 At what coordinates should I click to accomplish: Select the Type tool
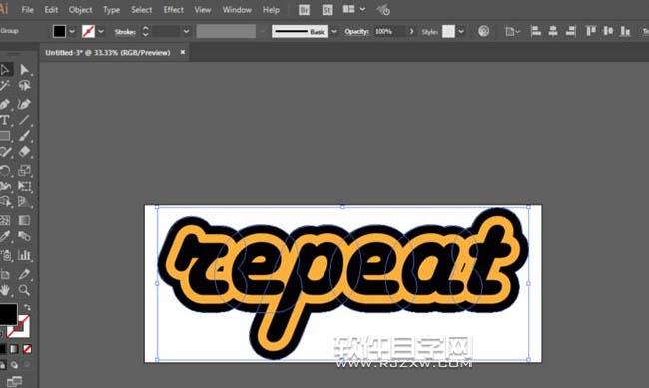pyautogui.click(x=5, y=120)
